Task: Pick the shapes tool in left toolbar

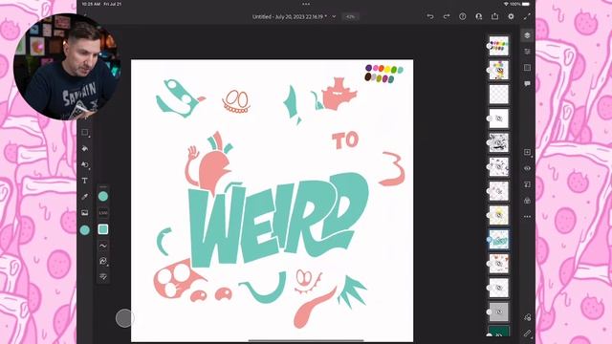Action: tap(85, 164)
